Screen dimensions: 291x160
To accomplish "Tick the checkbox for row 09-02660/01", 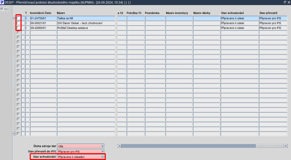I will [18, 28].
